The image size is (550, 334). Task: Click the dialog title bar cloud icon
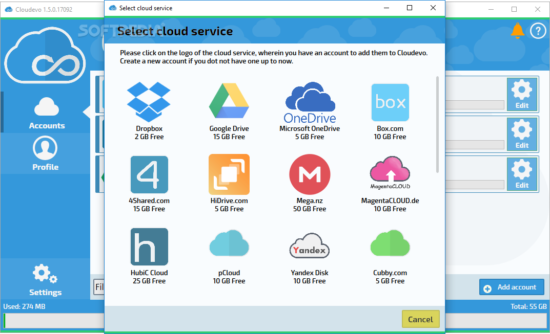(113, 8)
